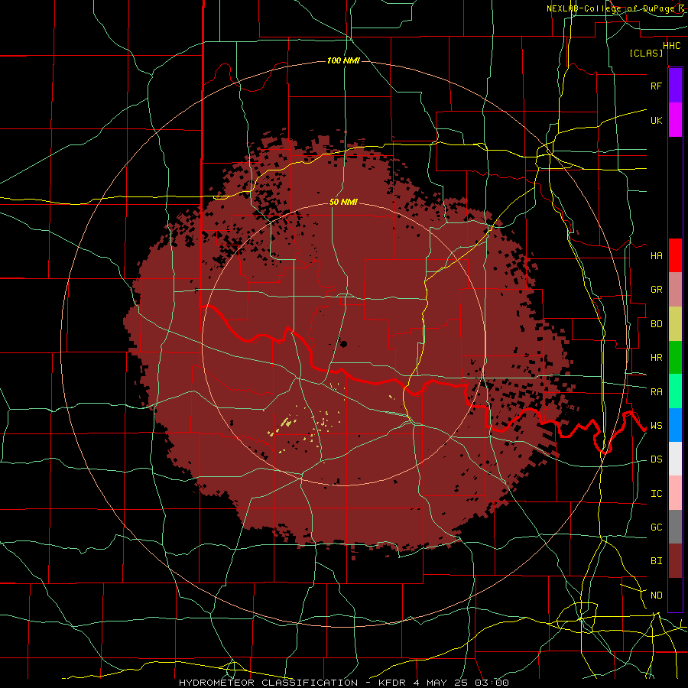688x688 pixels.
Task: Click the 'BD' legend label
Action: pos(656,324)
